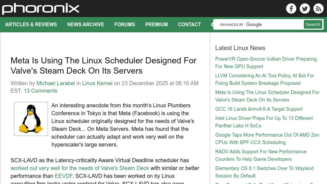Open Google Taps AMD Zen BPF-CCX news
The width and height of the screenshot is (327, 184).
coord(267,139)
